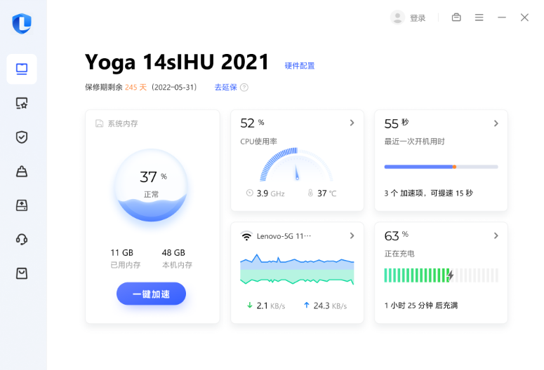Click the 24.3 KB/s upload speed
The image size is (544, 370).
pos(331,306)
